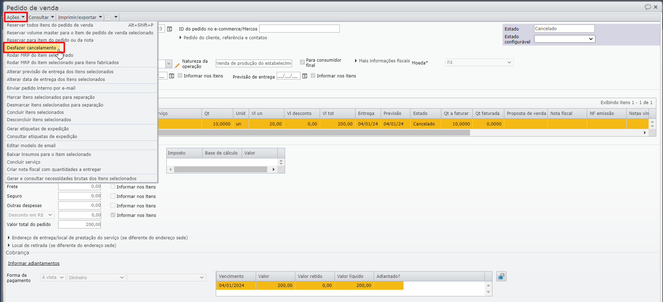Click the pencil edit icon by Natureza da operação
663x302 pixels.
pos(177,65)
